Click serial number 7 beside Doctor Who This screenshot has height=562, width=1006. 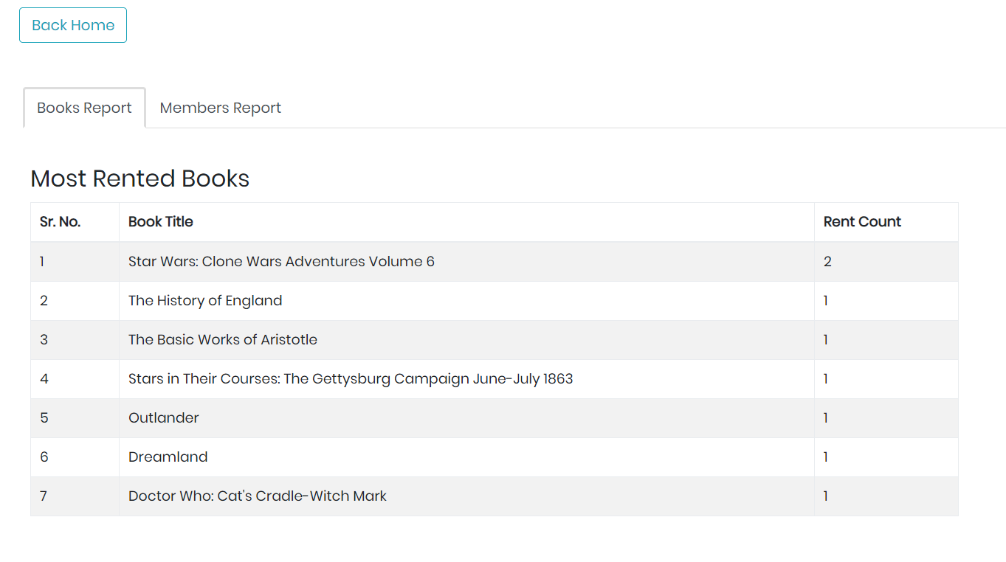pos(44,496)
